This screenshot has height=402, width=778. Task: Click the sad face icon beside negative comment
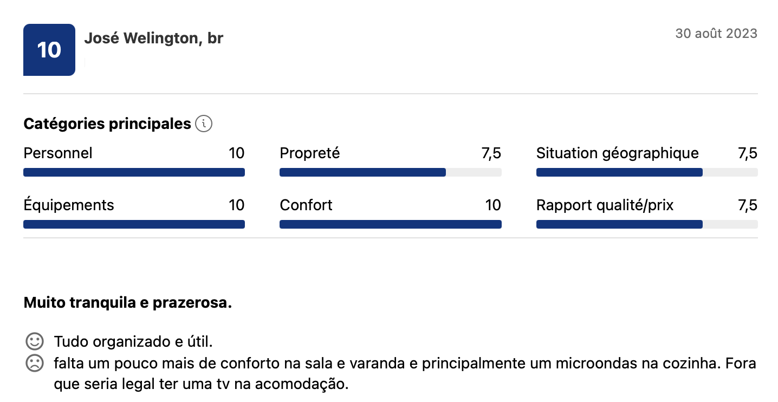[x=34, y=364]
